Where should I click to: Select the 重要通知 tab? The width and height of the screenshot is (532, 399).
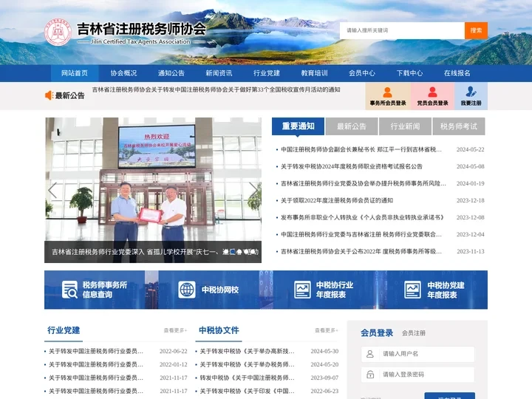point(299,126)
